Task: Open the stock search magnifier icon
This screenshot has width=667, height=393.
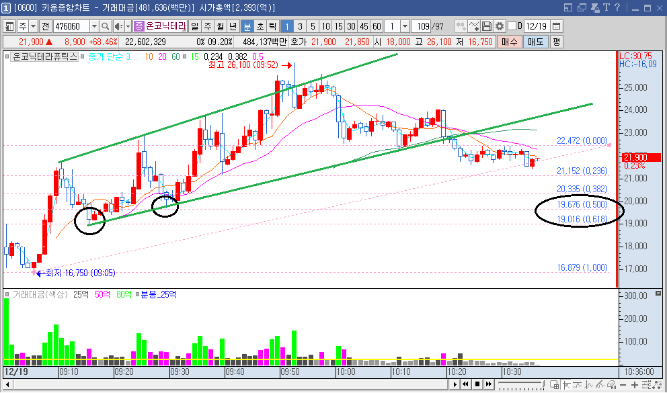Action: coord(105,26)
